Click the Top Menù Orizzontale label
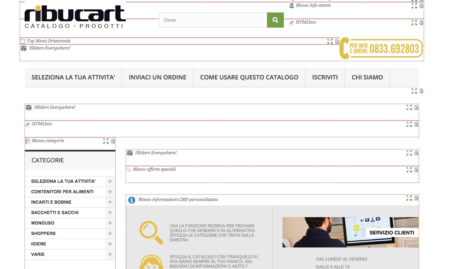The width and height of the screenshot is (450, 269). (x=49, y=41)
